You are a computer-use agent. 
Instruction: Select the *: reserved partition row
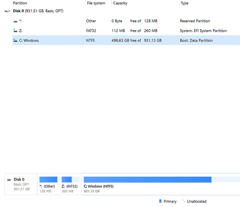click(x=126, y=21)
